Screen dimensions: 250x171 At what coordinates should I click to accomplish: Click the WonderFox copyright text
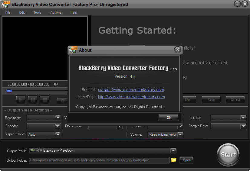120,107
